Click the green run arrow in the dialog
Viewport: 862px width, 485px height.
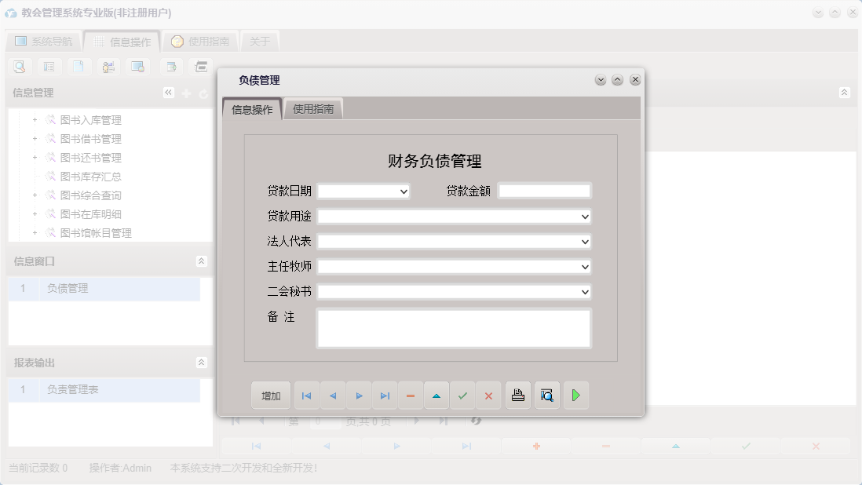pos(576,395)
